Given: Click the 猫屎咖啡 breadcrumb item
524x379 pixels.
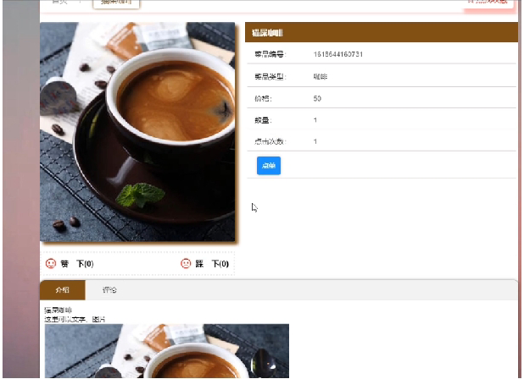Looking at the screenshot, I should coord(115,3).
